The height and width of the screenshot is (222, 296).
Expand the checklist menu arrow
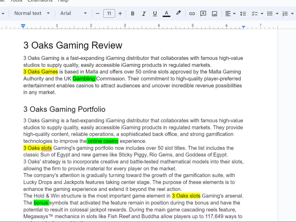(262, 14)
